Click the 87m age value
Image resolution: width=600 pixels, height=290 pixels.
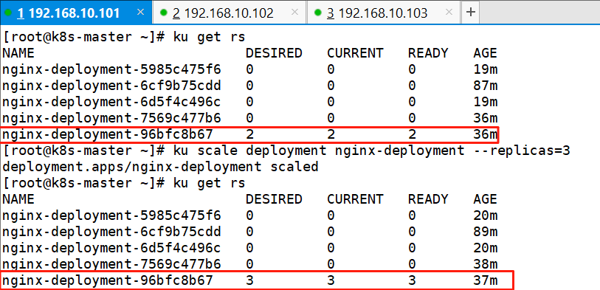pos(485,86)
